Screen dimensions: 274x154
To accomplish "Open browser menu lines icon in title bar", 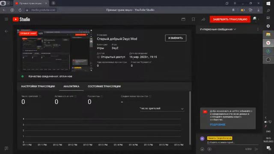I will coord(235,3).
